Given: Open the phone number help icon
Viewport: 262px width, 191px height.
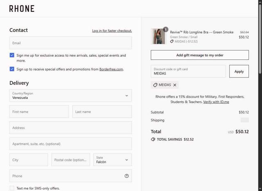Looking at the screenshot, I should 126,176.
